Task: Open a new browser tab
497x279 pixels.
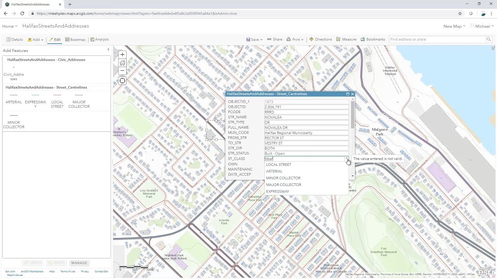Action: (x=70, y=4)
